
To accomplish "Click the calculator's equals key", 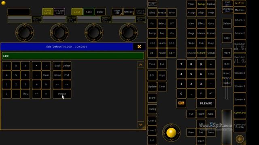I will tap(46, 94).
